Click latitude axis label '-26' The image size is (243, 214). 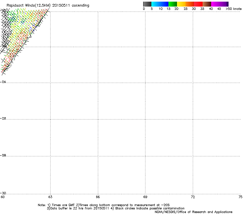(x=3, y=119)
